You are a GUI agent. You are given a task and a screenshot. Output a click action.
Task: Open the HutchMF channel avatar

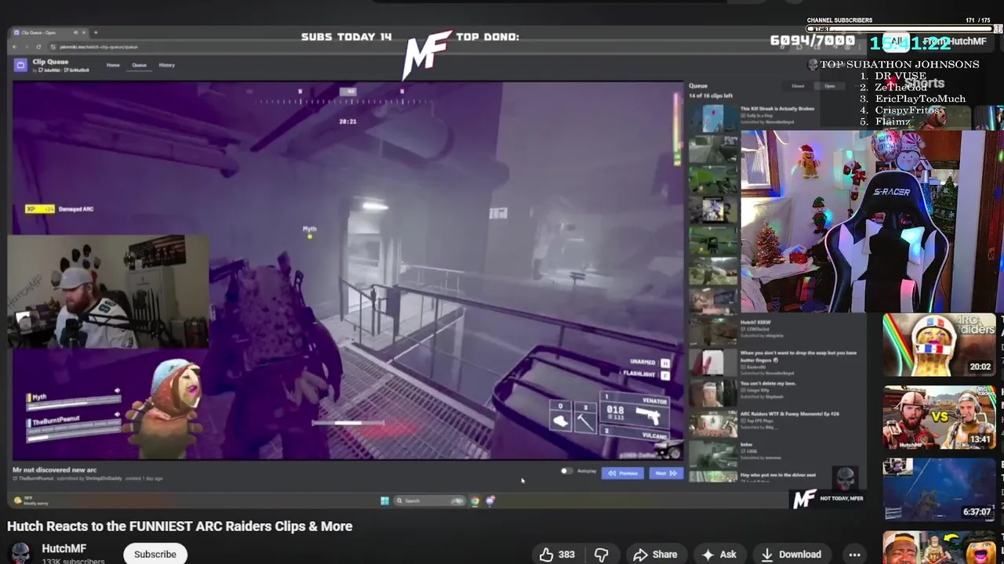point(20,553)
